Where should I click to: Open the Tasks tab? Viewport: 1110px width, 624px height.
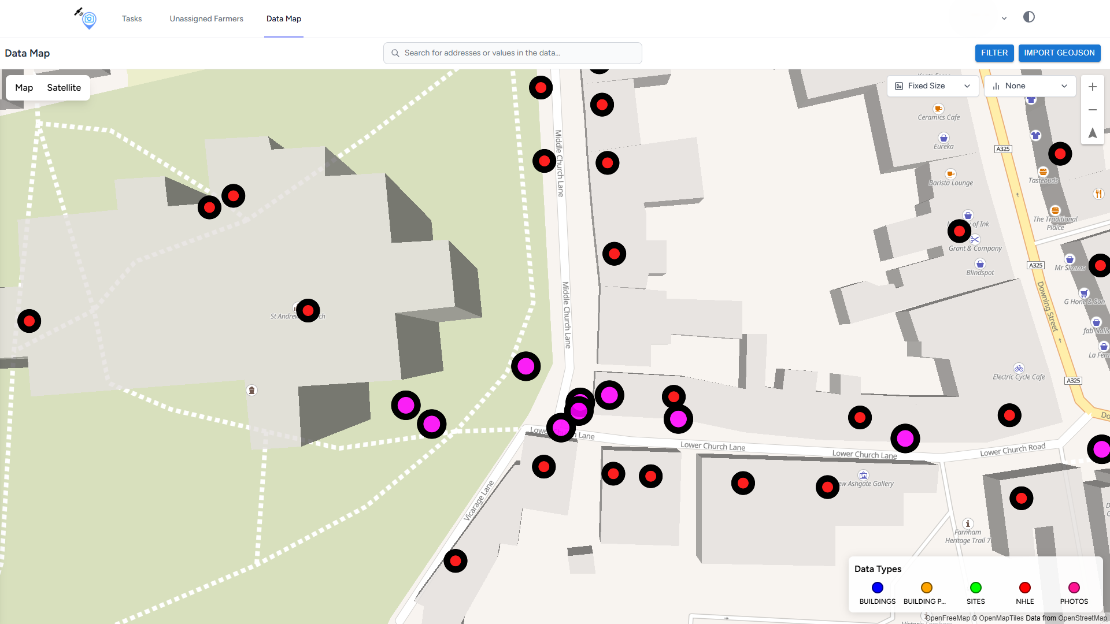pyautogui.click(x=132, y=18)
